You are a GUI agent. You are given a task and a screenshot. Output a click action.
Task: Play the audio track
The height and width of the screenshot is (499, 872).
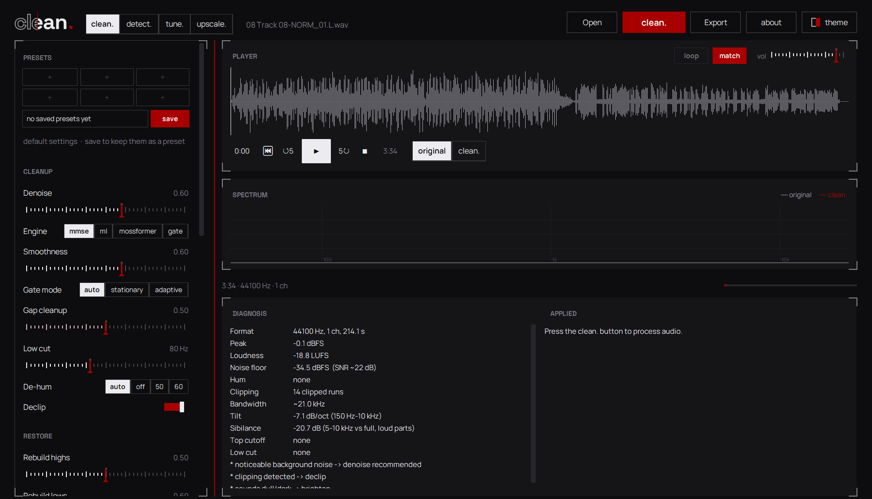click(x=316, y=151)
